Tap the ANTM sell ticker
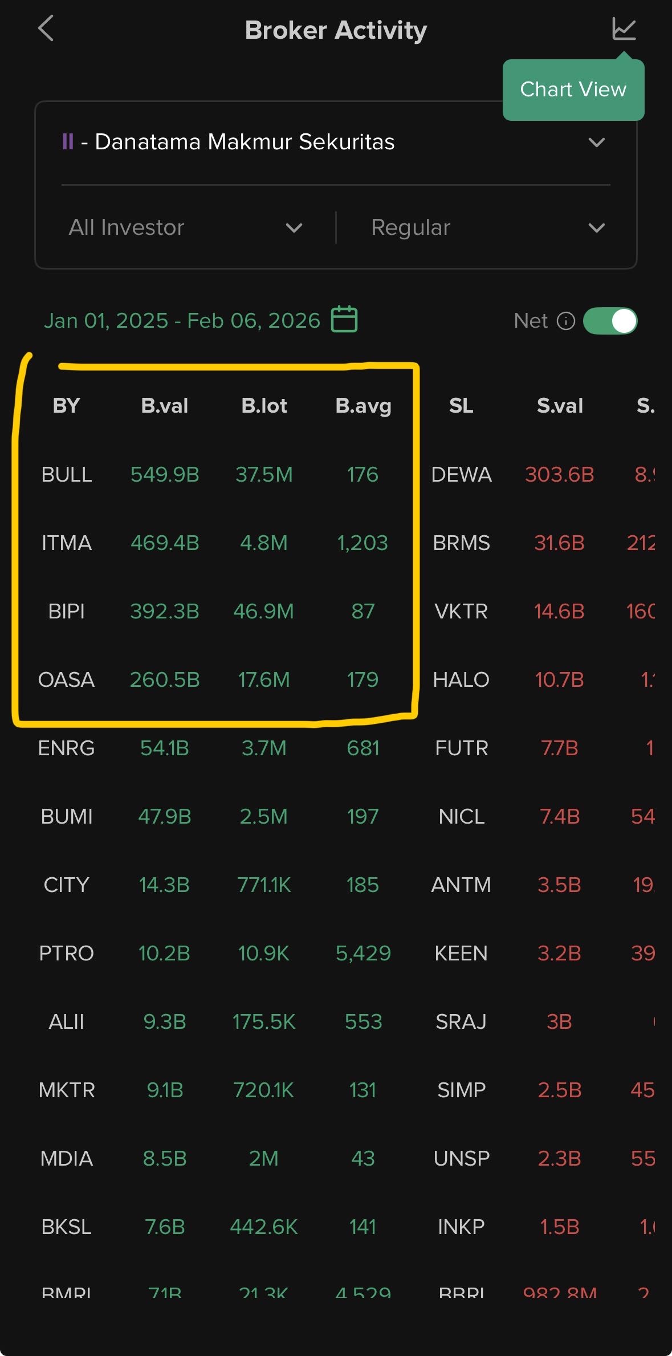This screenshot has width=672, height=1356. pyautogui.click(x=461, y=885)
